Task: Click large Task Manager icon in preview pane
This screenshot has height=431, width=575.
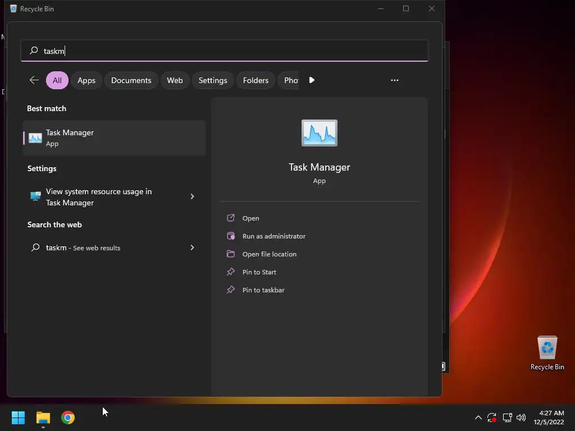Action: pos(320,133)
